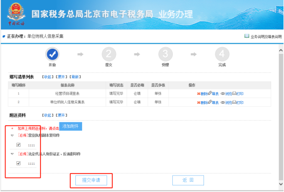This screenshot has width=284, height=192.
Task: Click the 浏览 eye icon in row 1
Action: click(x=222, y=93)
